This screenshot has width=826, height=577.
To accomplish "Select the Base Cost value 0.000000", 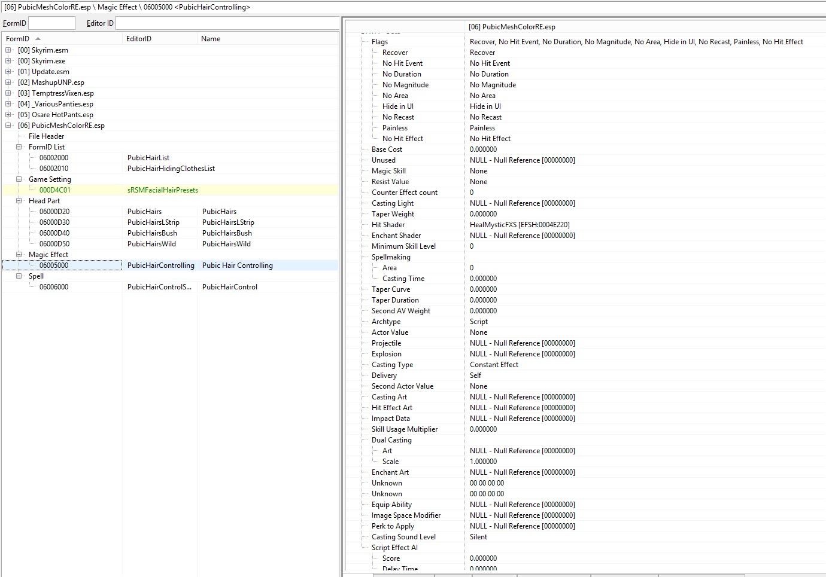I will click(483, 149).
